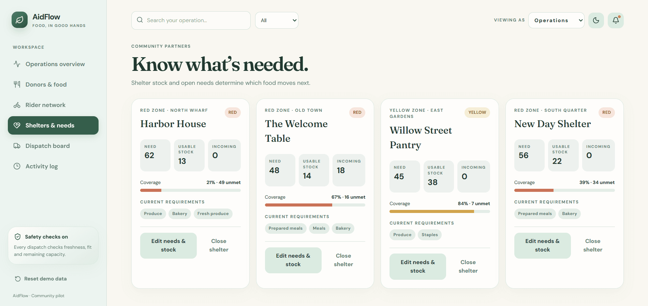Select Shelters & needs in sidebar

(x=53, y=125)
